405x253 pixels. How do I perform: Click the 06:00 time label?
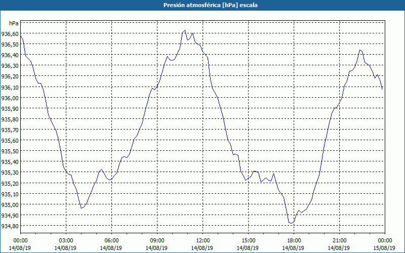coord(111,241)
